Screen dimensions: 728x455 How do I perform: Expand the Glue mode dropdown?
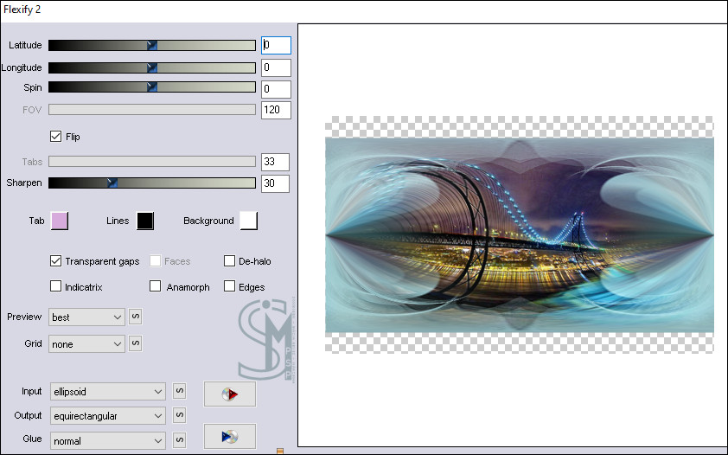pos(107,440)
